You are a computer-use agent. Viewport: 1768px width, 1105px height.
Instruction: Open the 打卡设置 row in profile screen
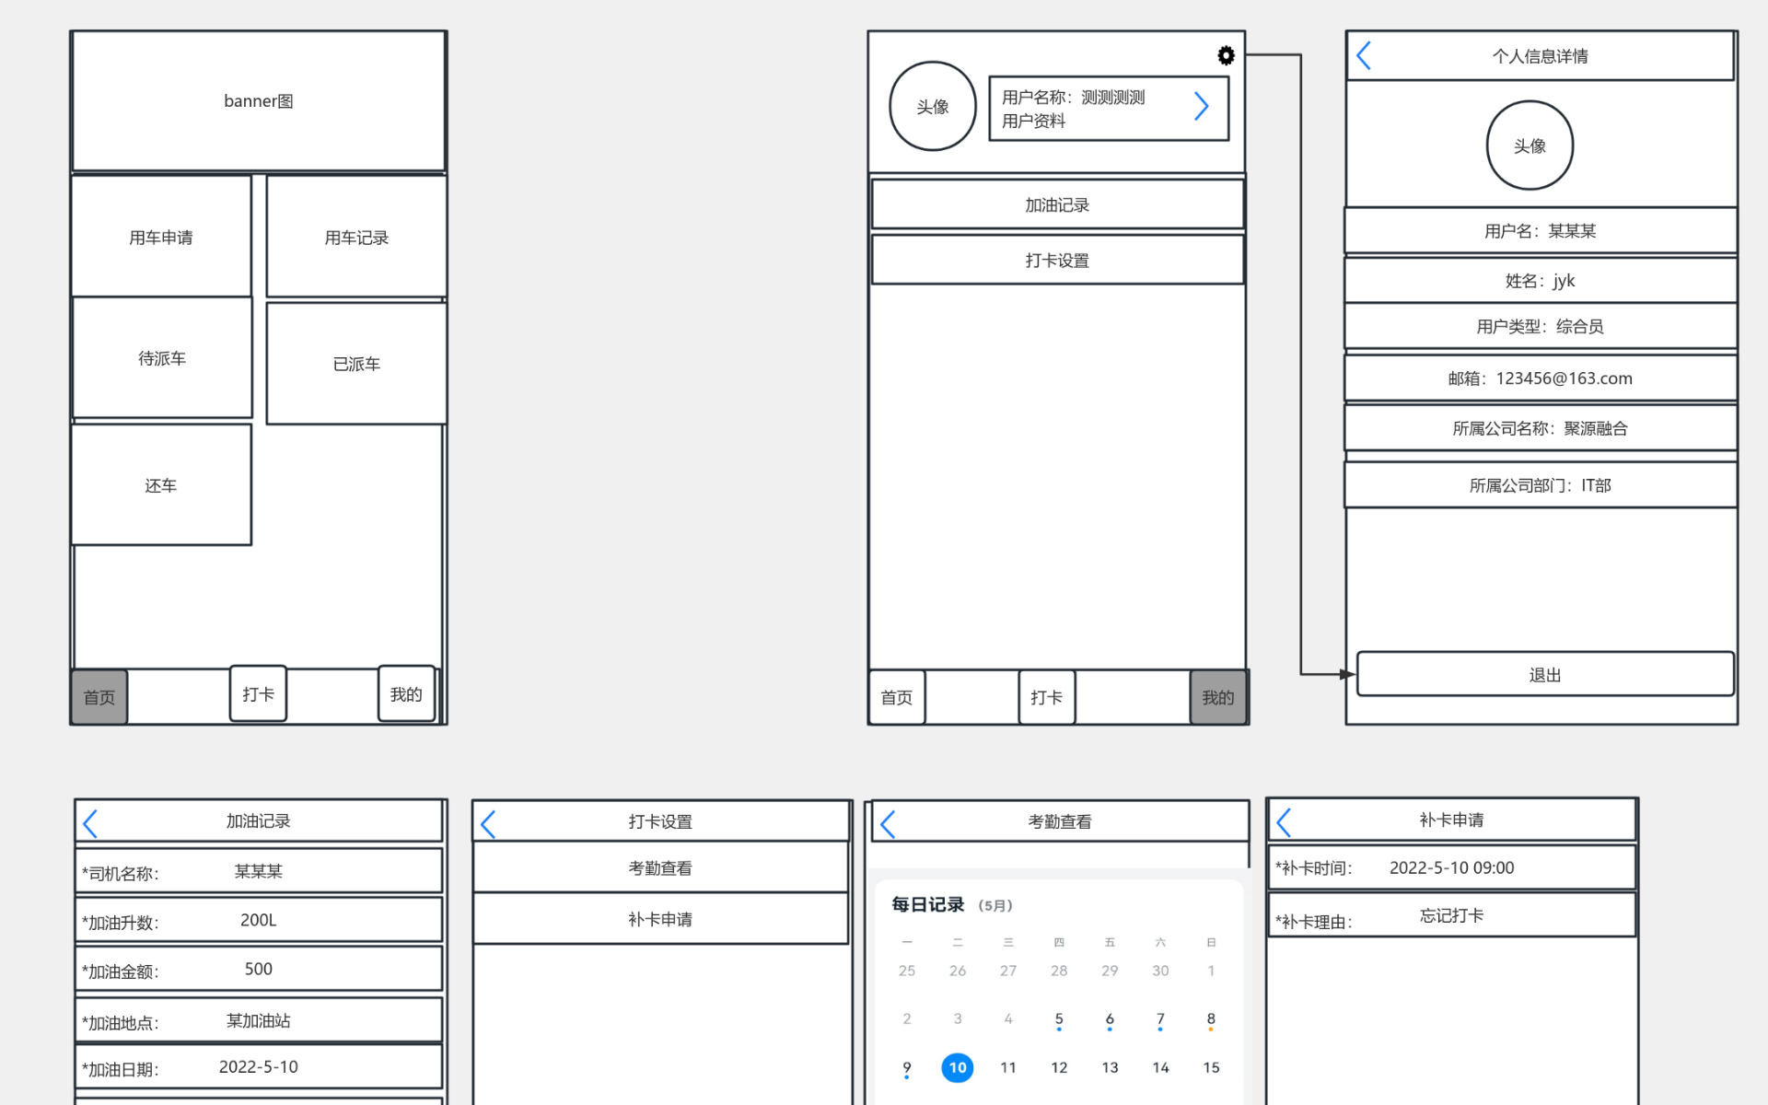tap(1057, 261)
